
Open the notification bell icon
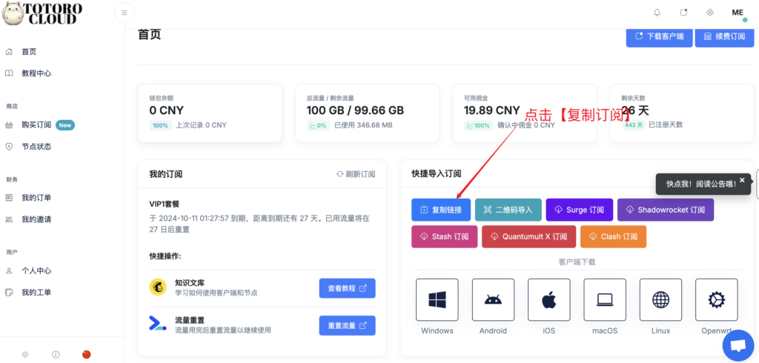657,13
